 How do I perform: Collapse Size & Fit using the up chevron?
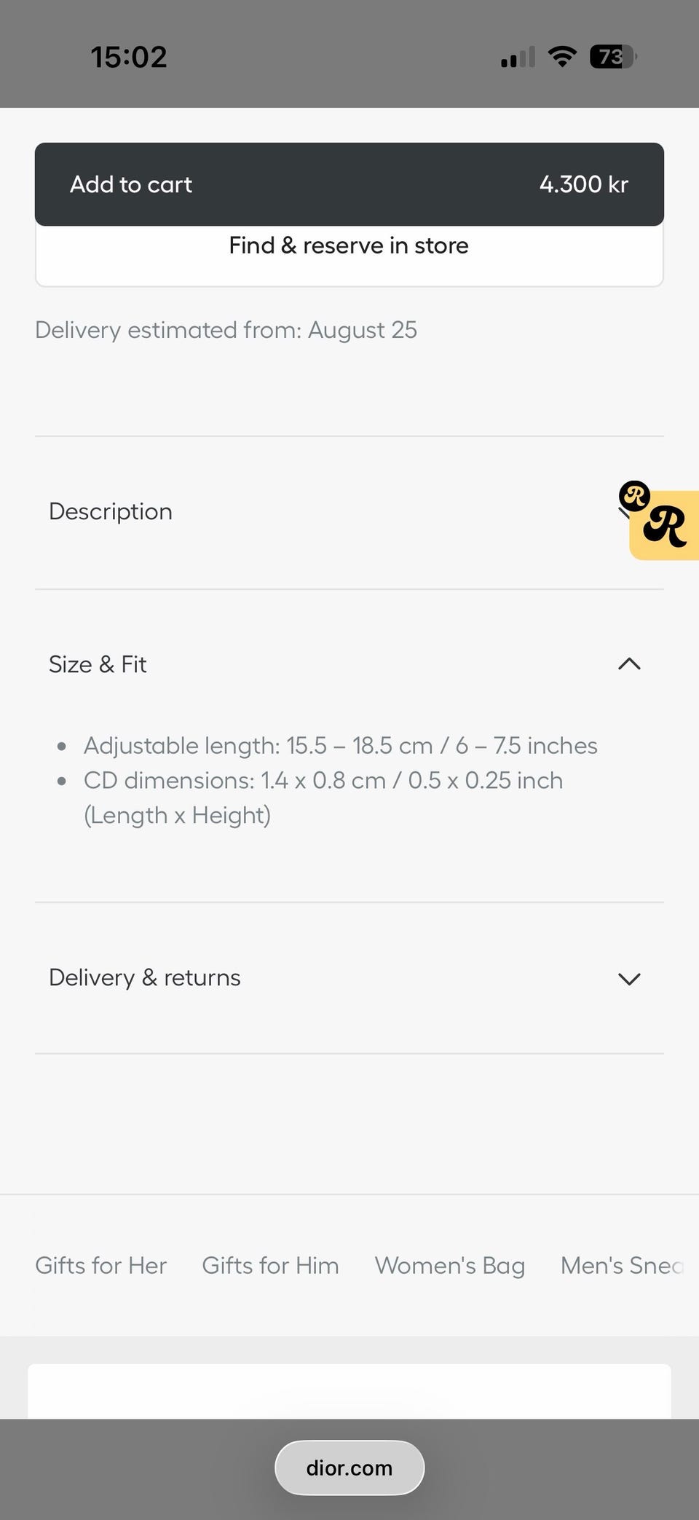coord(629,664)
